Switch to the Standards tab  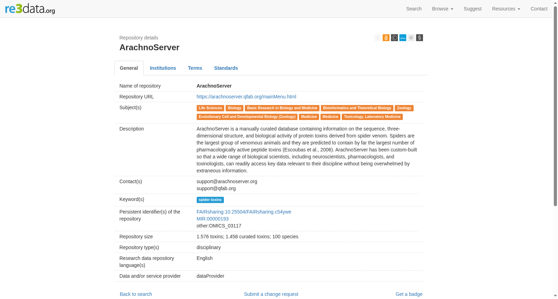(x=226, y=68)
